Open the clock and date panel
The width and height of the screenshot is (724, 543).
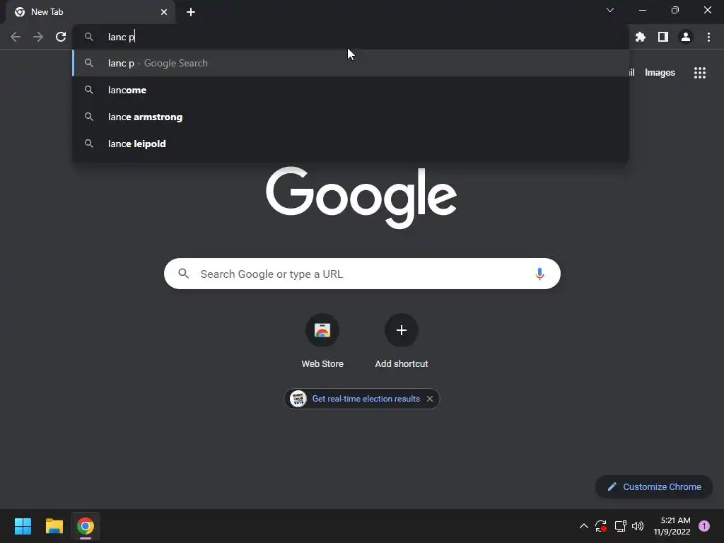[x=672, y=526]
